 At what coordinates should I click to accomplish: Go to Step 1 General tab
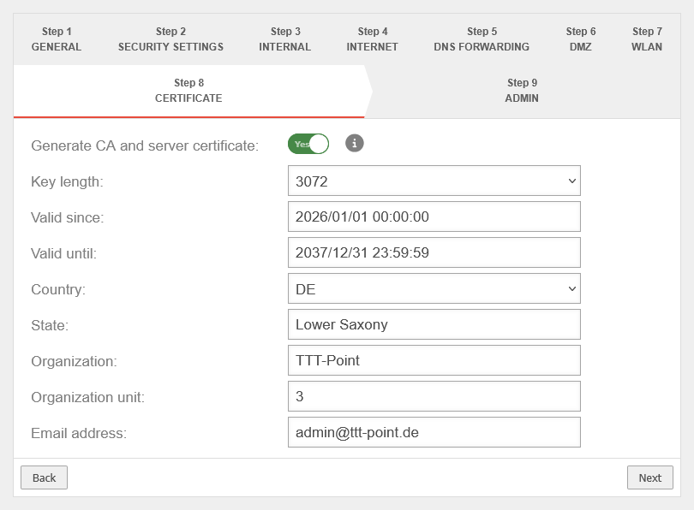(57, 39)
